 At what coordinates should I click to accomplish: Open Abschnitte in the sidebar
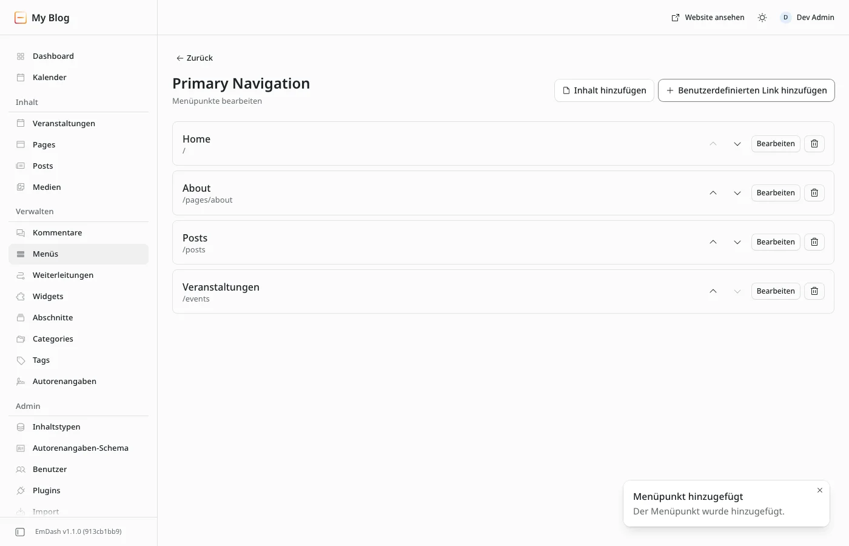79,318
